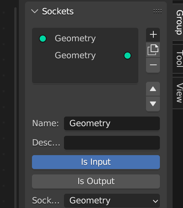Click the green output Geometry socket dot

[x=128, y=56]
